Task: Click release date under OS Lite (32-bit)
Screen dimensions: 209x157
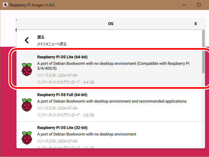Action: point(57,141)
